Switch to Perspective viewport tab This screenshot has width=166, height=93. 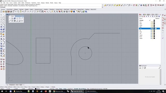pos(12,85)
